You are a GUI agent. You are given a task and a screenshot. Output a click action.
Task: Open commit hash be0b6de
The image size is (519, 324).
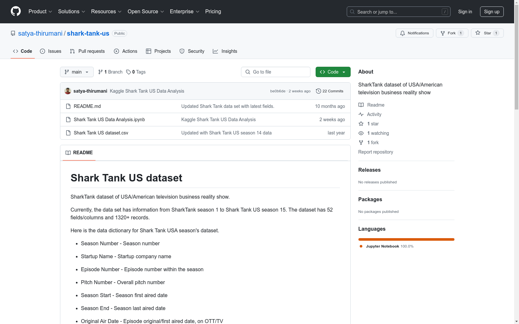coord(278,91)
